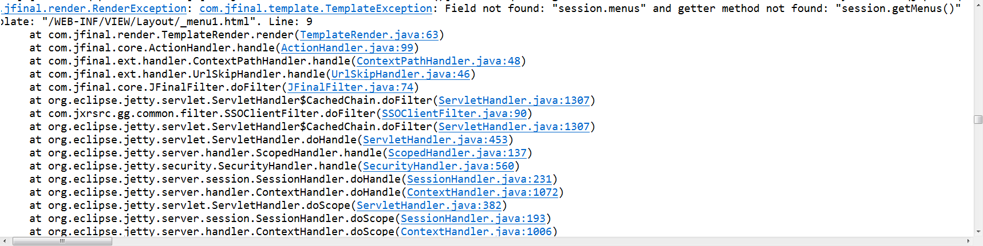Open the ContextHandler.java:1072 link
Viewport: 983px width, 246px height.
coord(483,192)
